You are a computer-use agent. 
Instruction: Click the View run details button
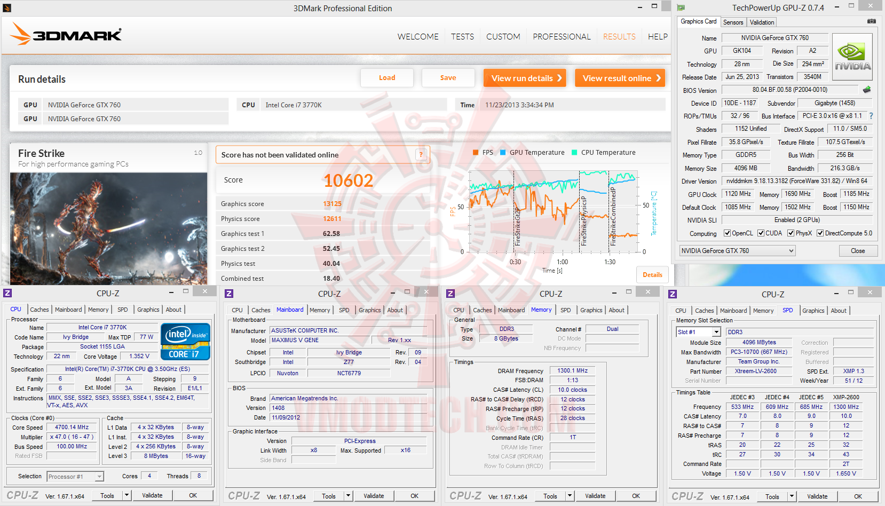[525, 78]
